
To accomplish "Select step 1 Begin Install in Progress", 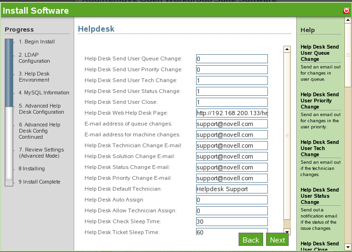I will (x=37, y=42).
